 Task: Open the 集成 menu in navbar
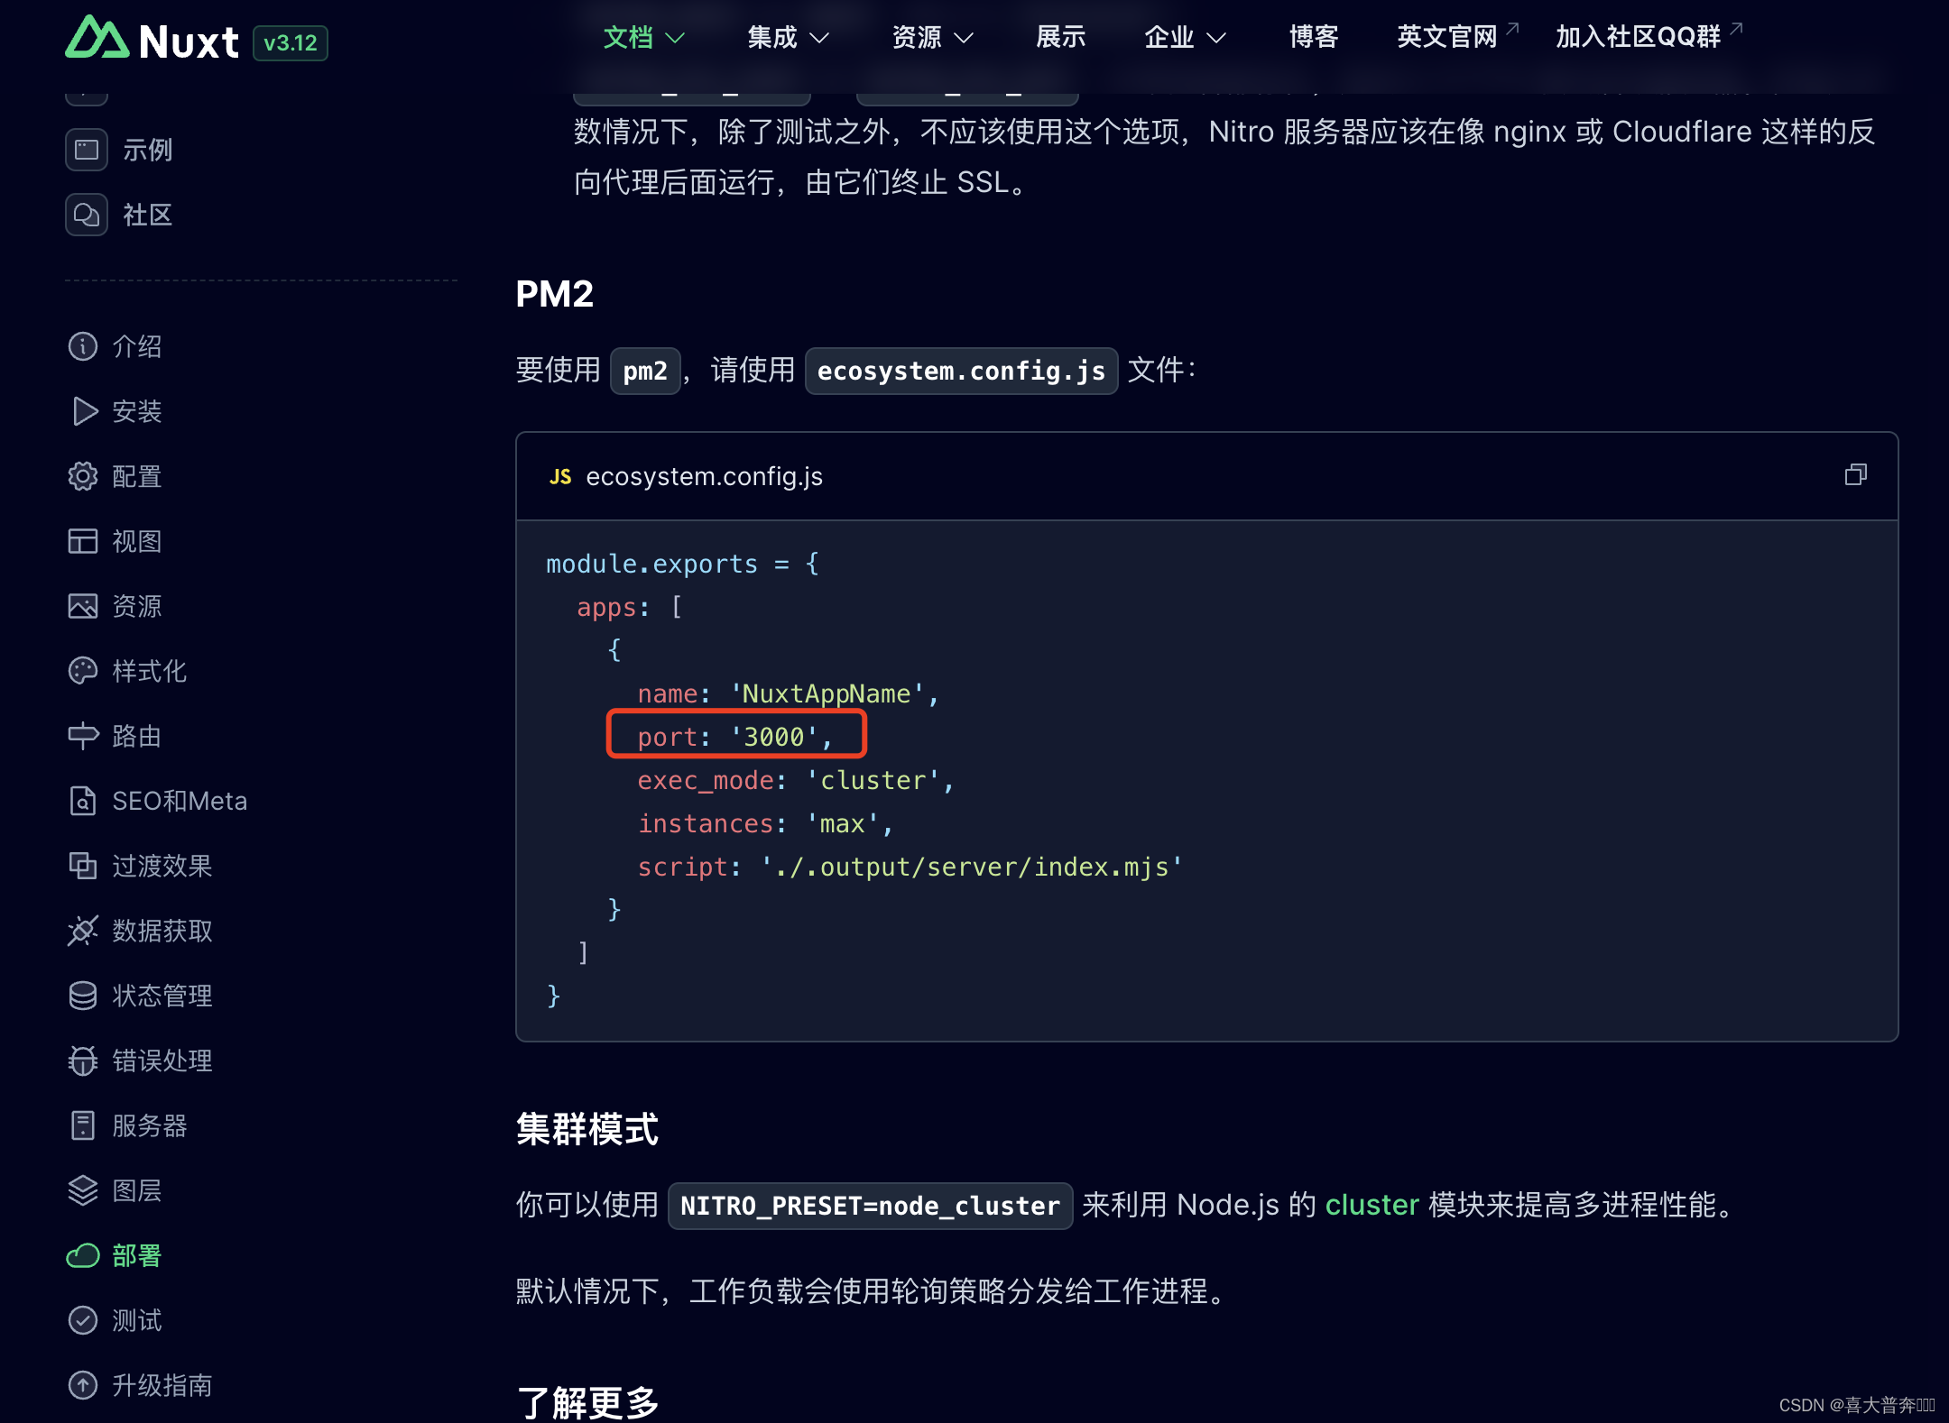[772, 37]
